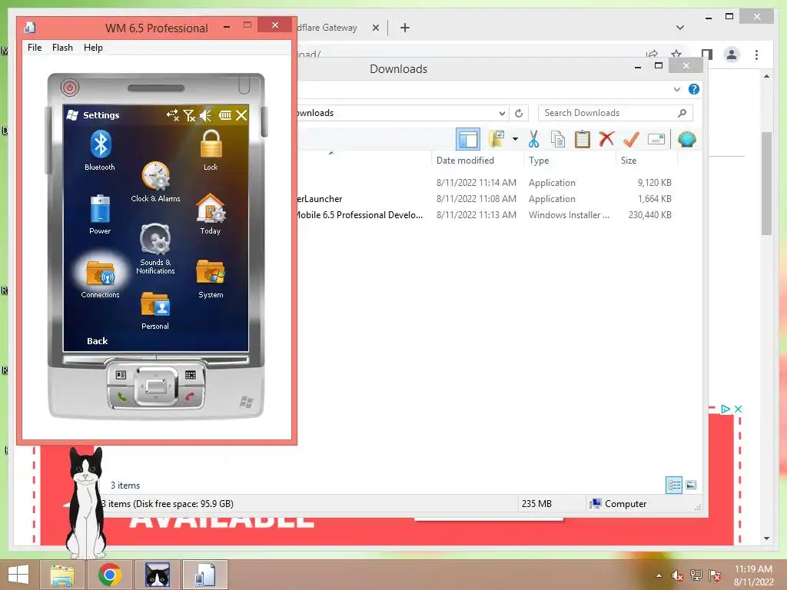Open the Lock settings icon

coord(211,150)
